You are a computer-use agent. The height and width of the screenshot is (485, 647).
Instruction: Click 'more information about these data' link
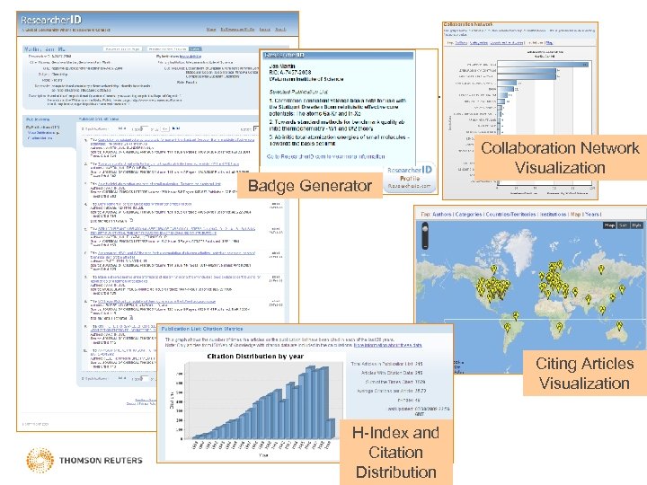(388, 345)
